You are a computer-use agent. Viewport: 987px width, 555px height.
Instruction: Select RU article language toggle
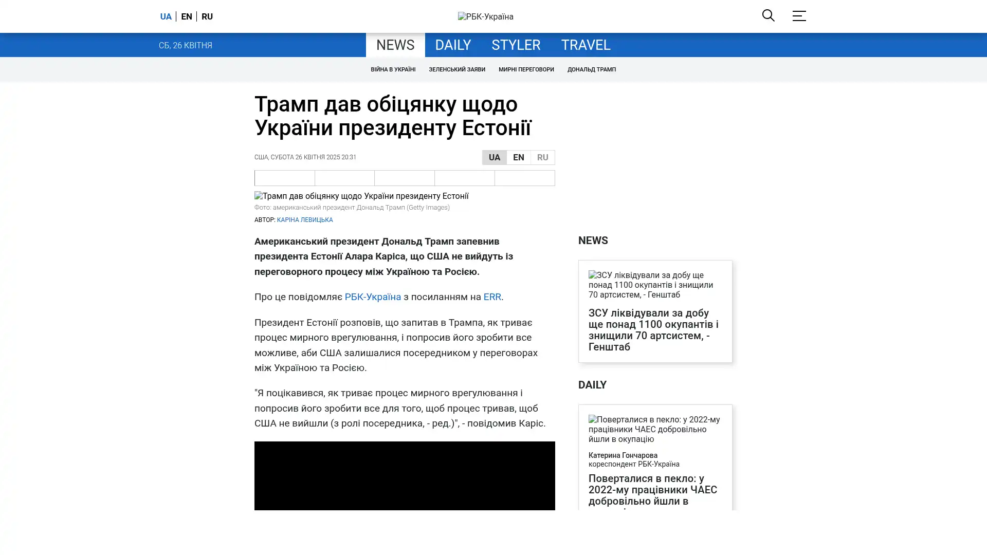(542, 157)
